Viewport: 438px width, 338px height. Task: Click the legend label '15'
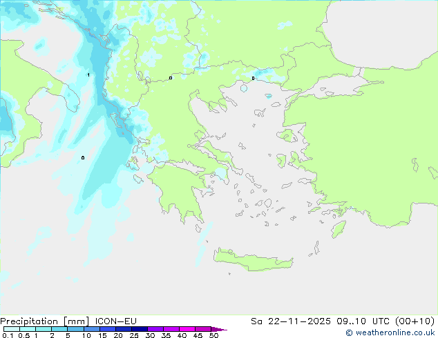coord(102,335)
